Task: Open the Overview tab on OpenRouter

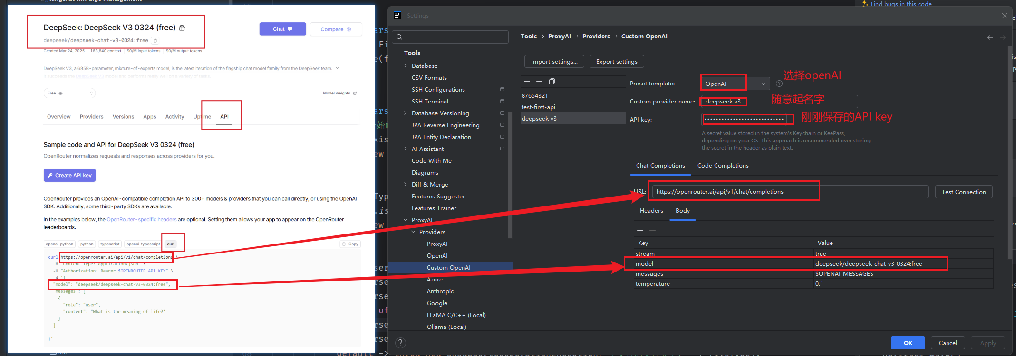Action: tap(58, 117)
